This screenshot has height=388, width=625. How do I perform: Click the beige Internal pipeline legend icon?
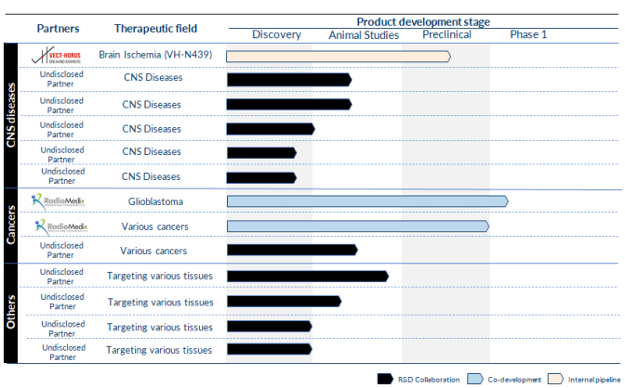tap(556, 380)
